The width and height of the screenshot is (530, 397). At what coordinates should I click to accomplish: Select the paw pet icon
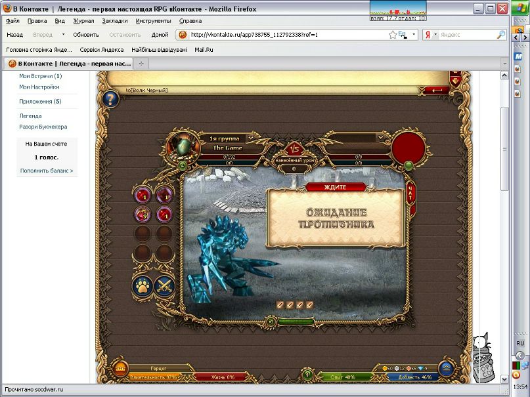(x=143, y=286)
